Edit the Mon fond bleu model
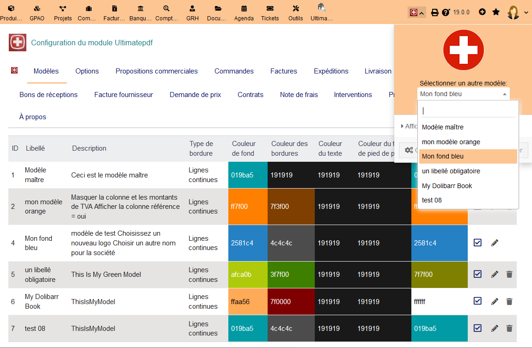Viewport: 532px width, 348px height. [x=495, y=243]
